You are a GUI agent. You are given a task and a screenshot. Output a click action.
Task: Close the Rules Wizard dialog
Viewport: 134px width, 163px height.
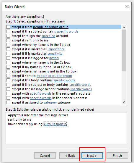coord(127,7)
